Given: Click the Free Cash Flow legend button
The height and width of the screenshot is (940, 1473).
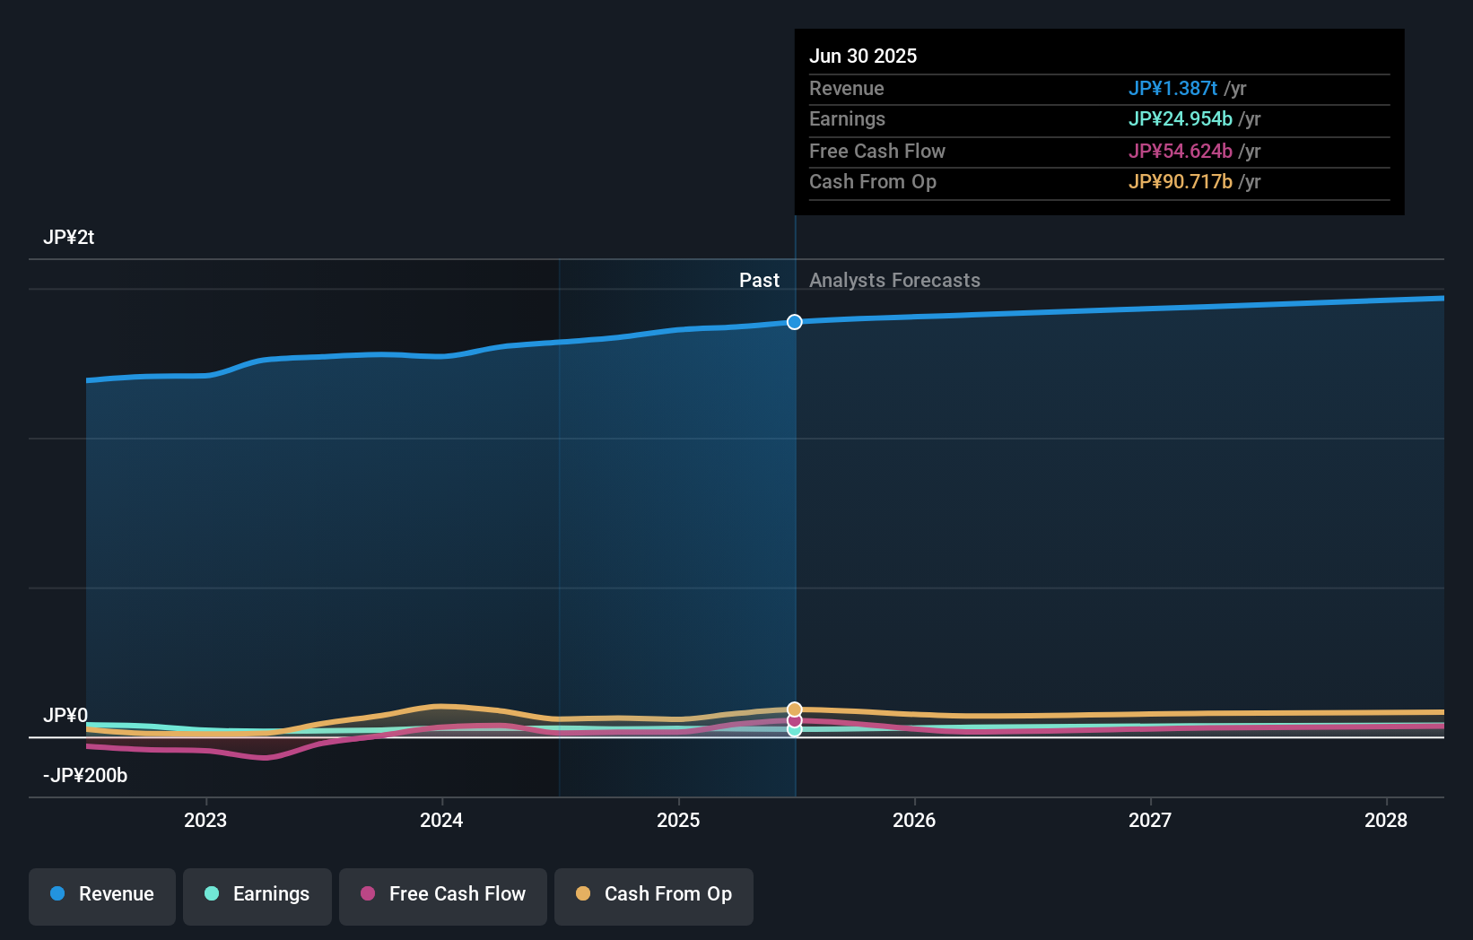Looking at the screenshot, I should [443, 895].
